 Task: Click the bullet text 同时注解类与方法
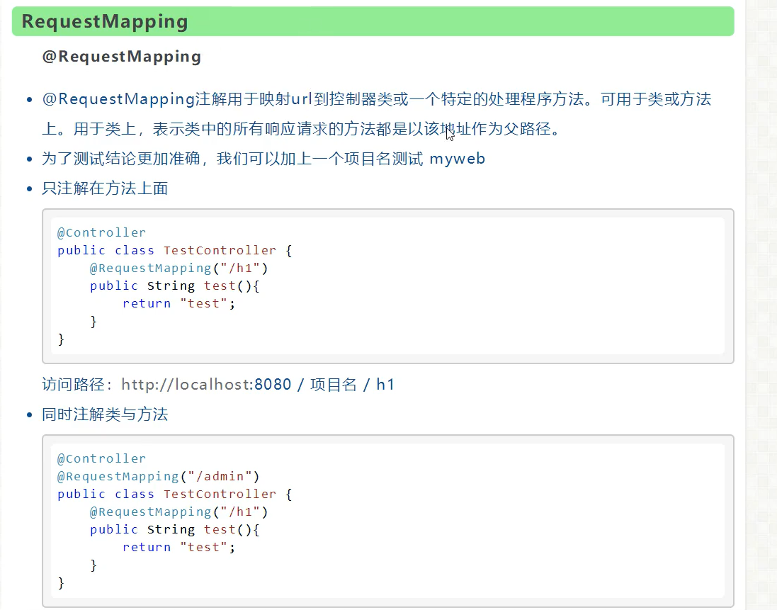105,414
